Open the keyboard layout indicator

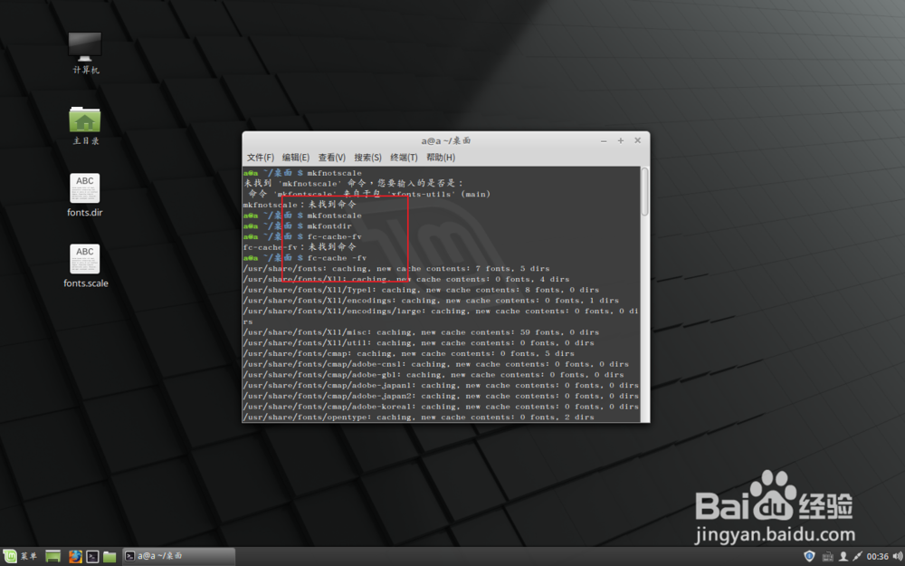tap(827, 556)
